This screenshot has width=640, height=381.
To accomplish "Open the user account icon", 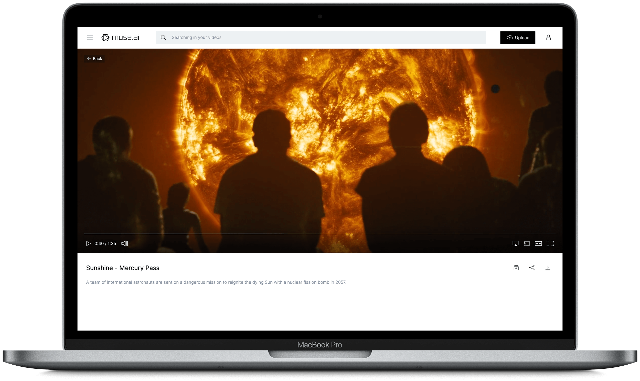I will coord(548,37).
